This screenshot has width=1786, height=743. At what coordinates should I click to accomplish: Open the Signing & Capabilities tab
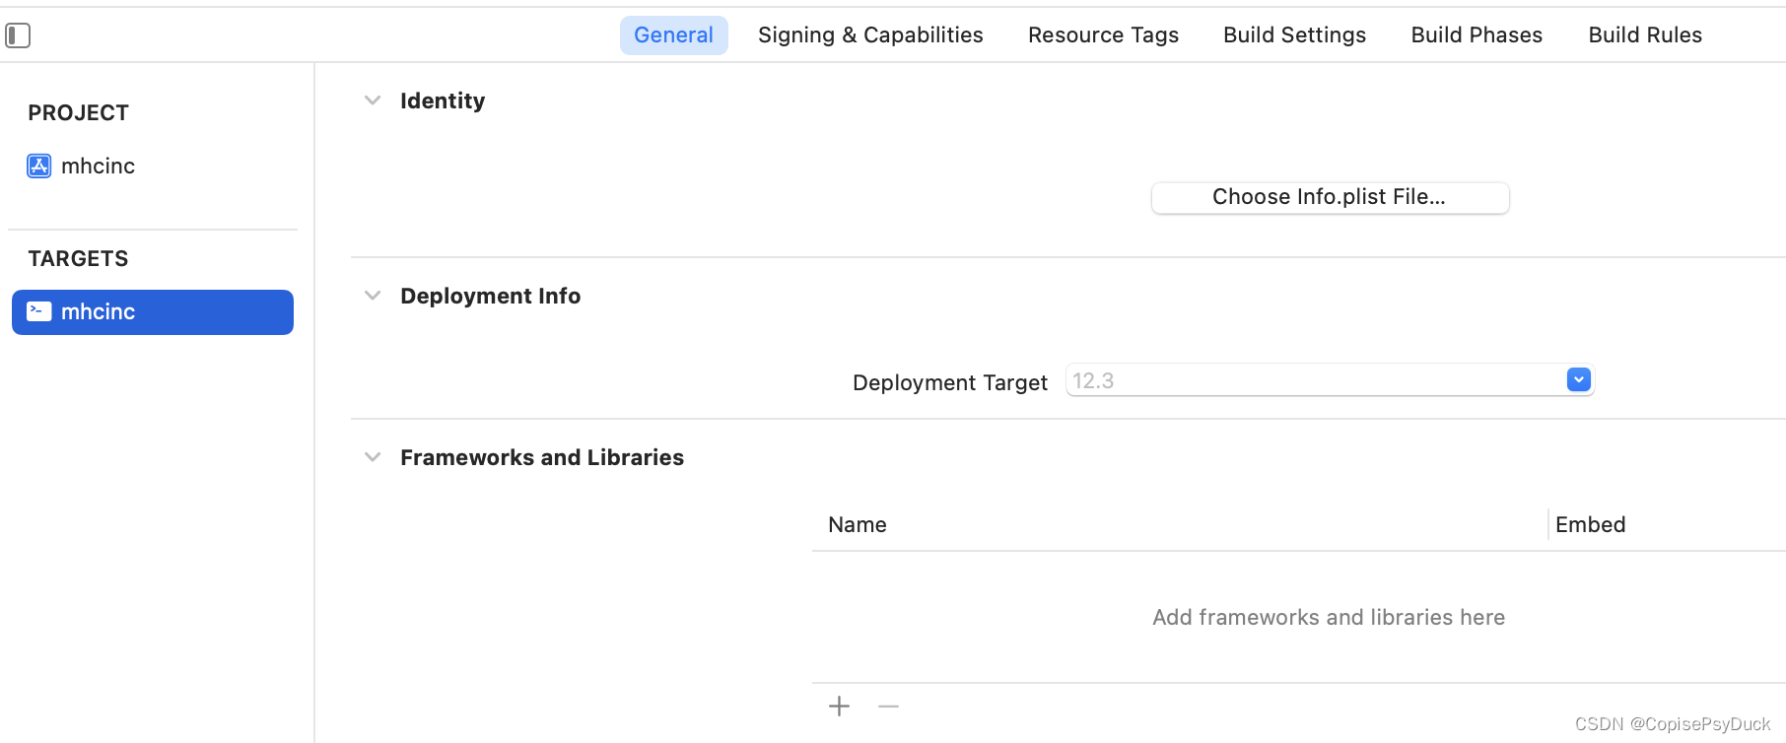pos(870,35)
